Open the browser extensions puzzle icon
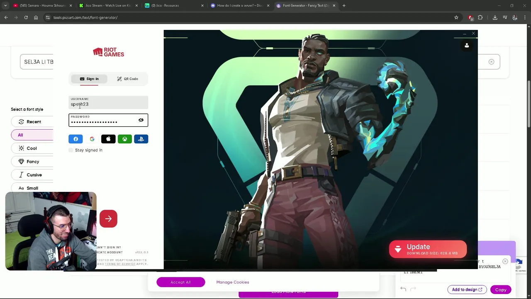Viewport: 531px width, 299px height. pos(480,17)
